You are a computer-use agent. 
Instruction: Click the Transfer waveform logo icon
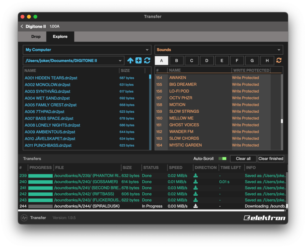(24, 218)
